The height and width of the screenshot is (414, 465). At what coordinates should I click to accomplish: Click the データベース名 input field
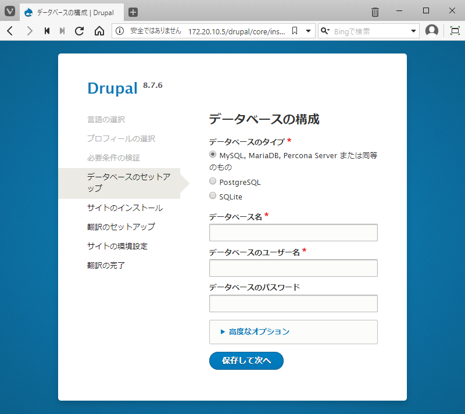click(x=294, y=233)
